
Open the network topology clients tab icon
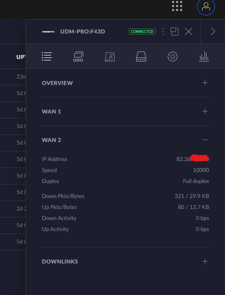click(78, 56)
